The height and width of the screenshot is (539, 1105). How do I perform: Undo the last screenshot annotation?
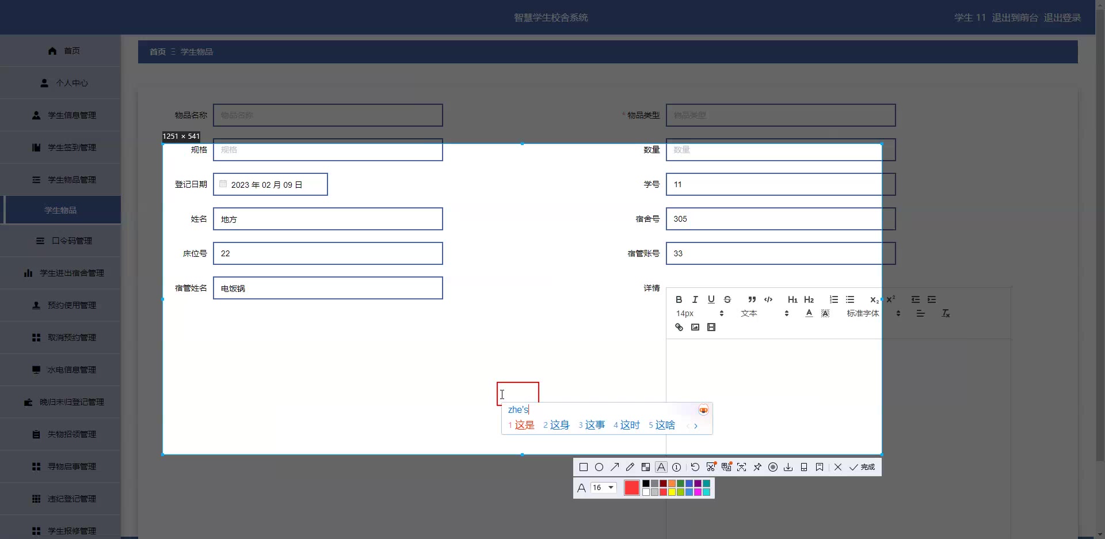pyautogui.click(x=695, y=467)
